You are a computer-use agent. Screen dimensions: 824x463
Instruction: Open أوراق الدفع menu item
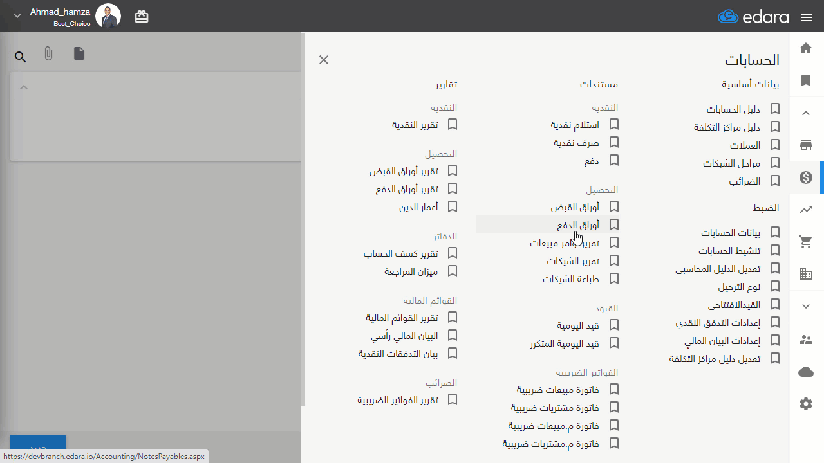pos(578,225)
